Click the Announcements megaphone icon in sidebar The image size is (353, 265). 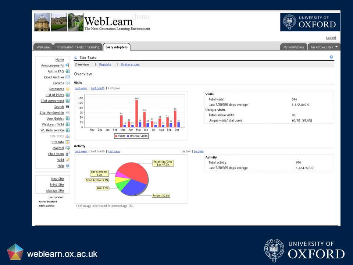click(x=67, y=66)
